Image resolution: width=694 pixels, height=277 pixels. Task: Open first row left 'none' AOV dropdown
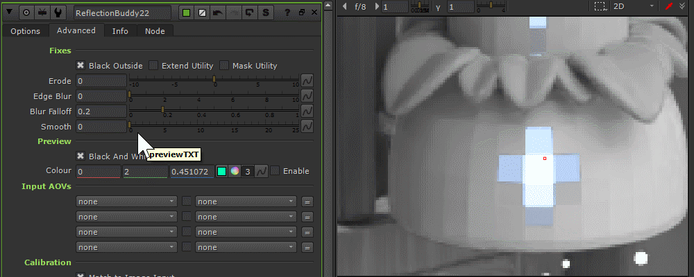tap(126, 202)
